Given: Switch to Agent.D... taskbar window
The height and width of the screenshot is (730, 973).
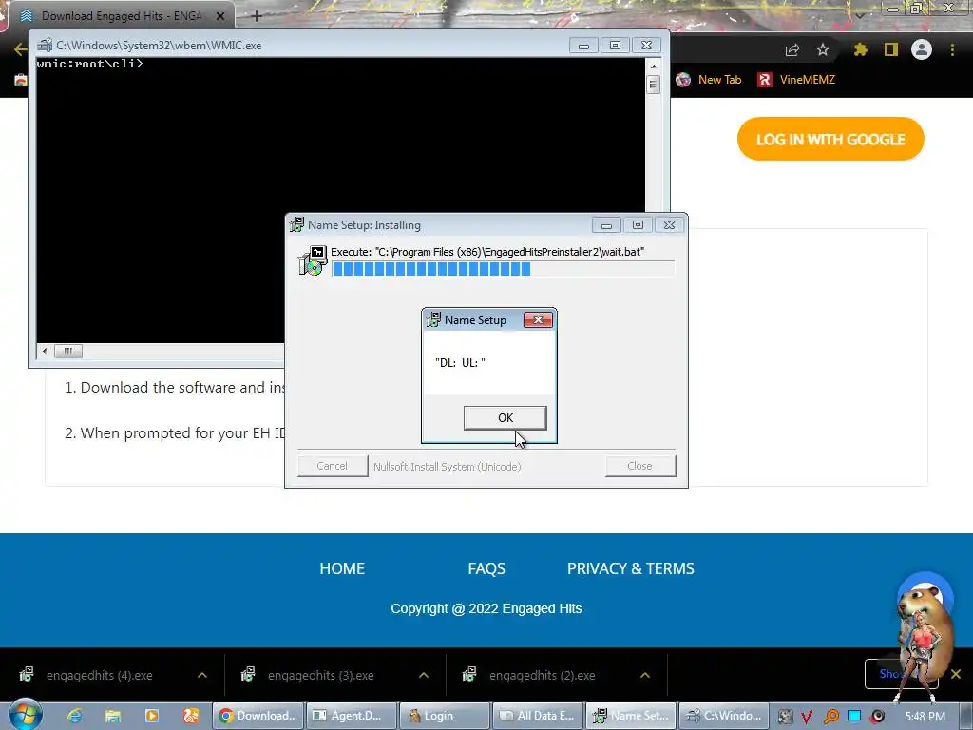Looking at the screenshot, I should 352,716.
